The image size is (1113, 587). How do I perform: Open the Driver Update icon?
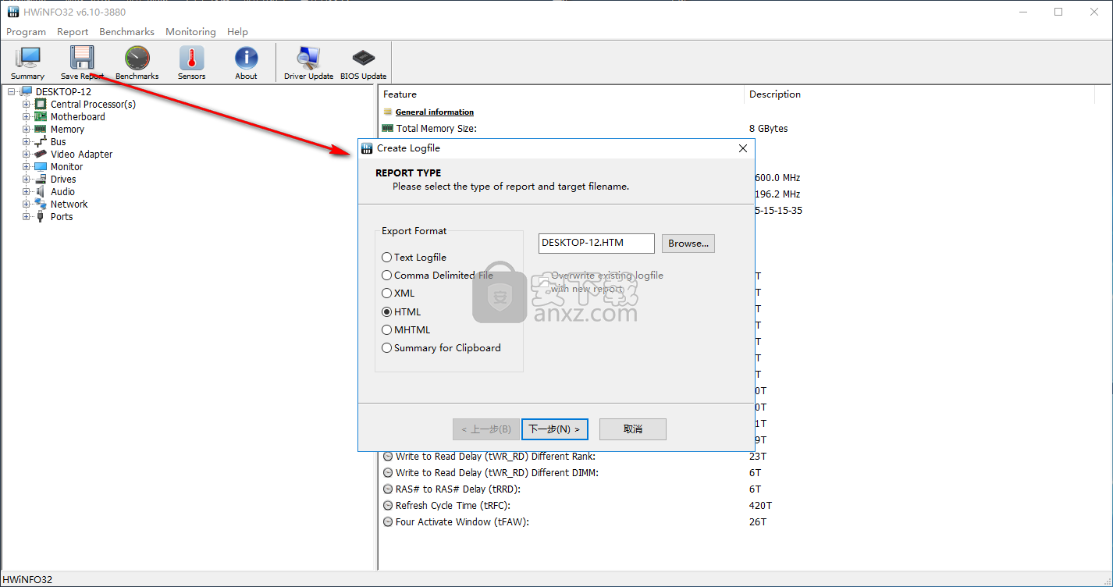point(308,59)
